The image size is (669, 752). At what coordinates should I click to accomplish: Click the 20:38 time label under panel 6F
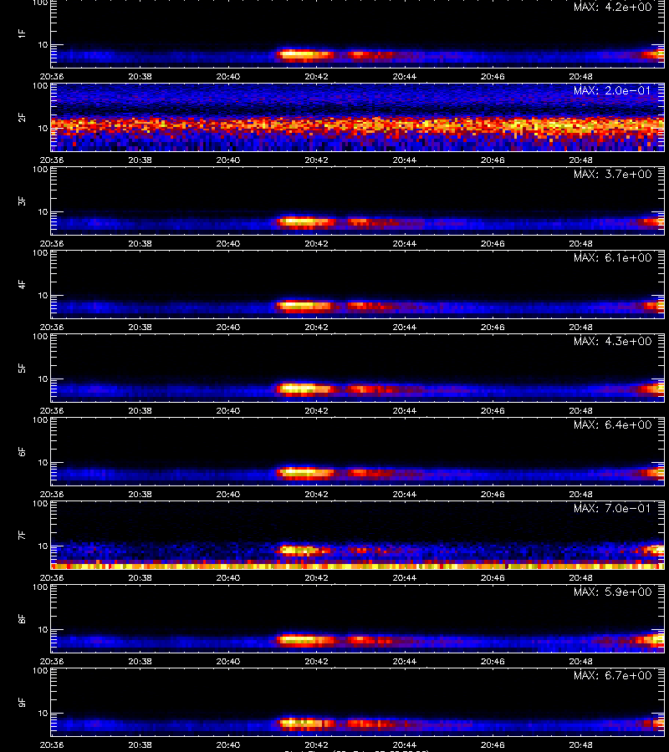click(x=140, y=494)
